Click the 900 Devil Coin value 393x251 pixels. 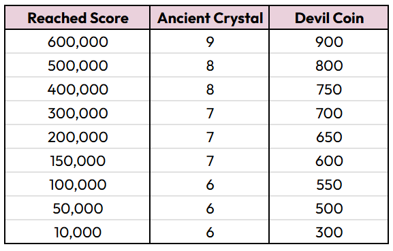click(329, 41)
